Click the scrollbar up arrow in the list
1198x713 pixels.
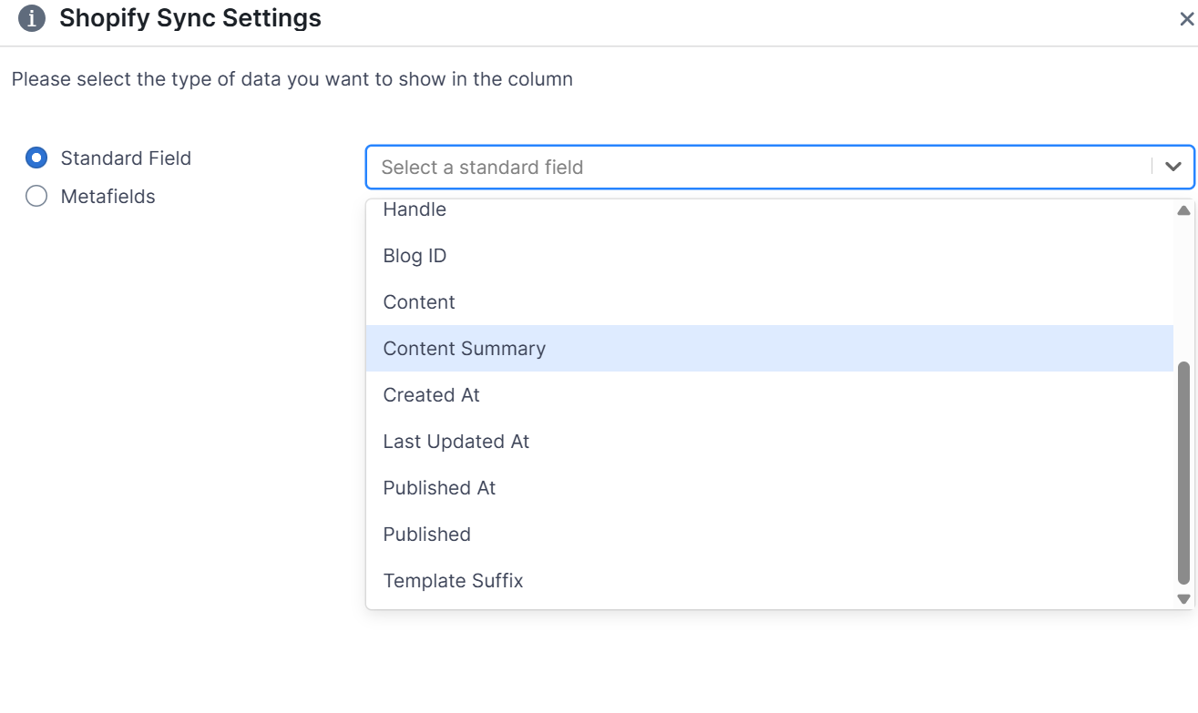tap(1183, 209)
